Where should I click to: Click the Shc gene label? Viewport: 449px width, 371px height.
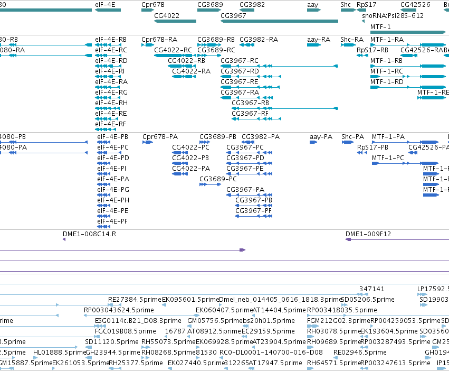click(x=346, y=5)
